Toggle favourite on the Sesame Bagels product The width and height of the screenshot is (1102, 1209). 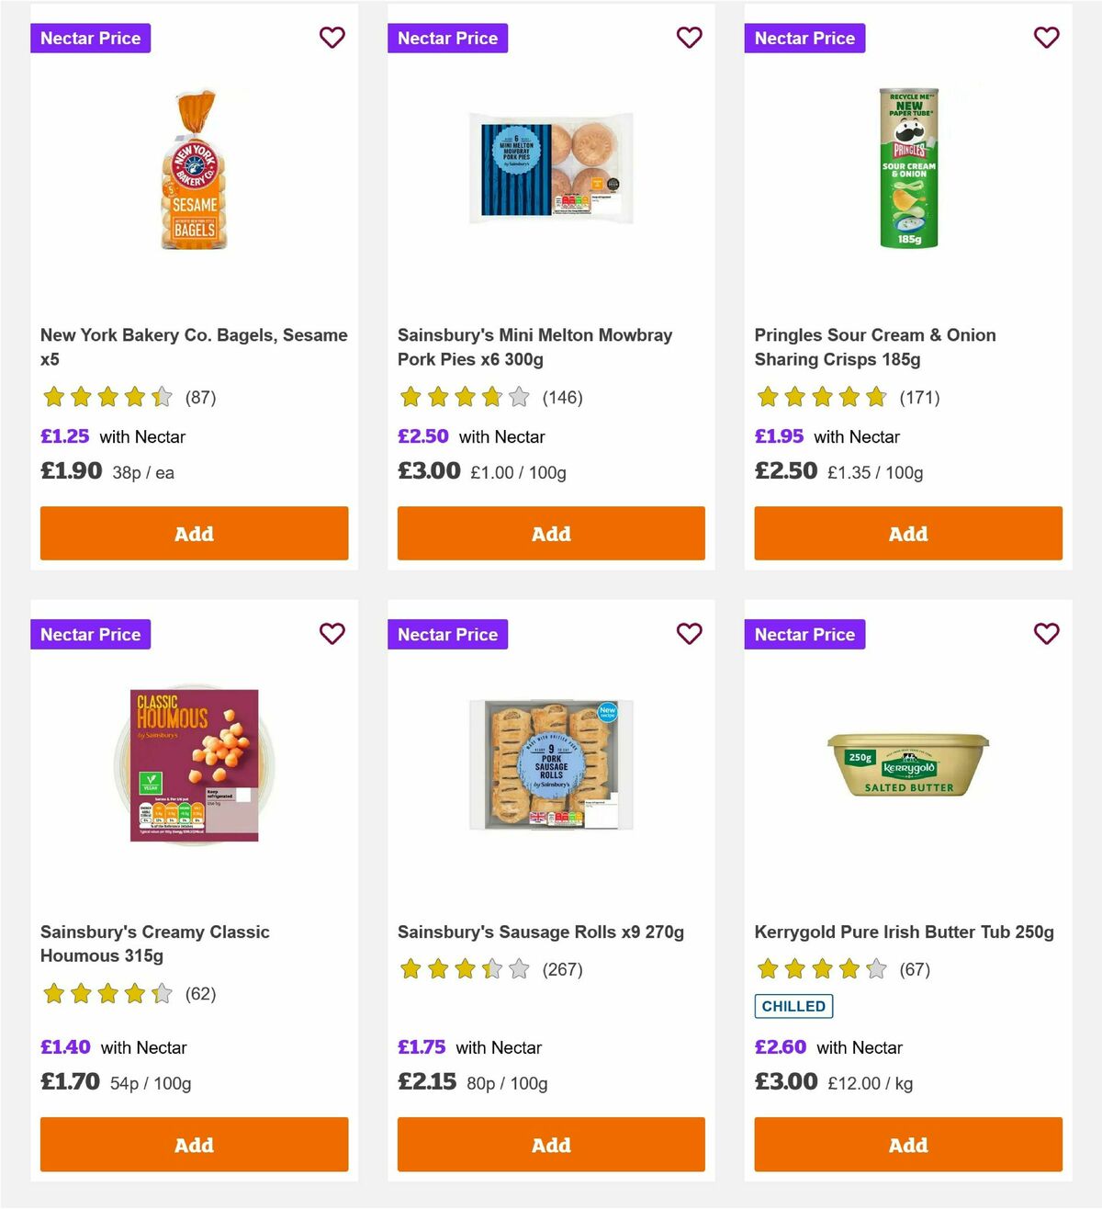pos(332,38)
